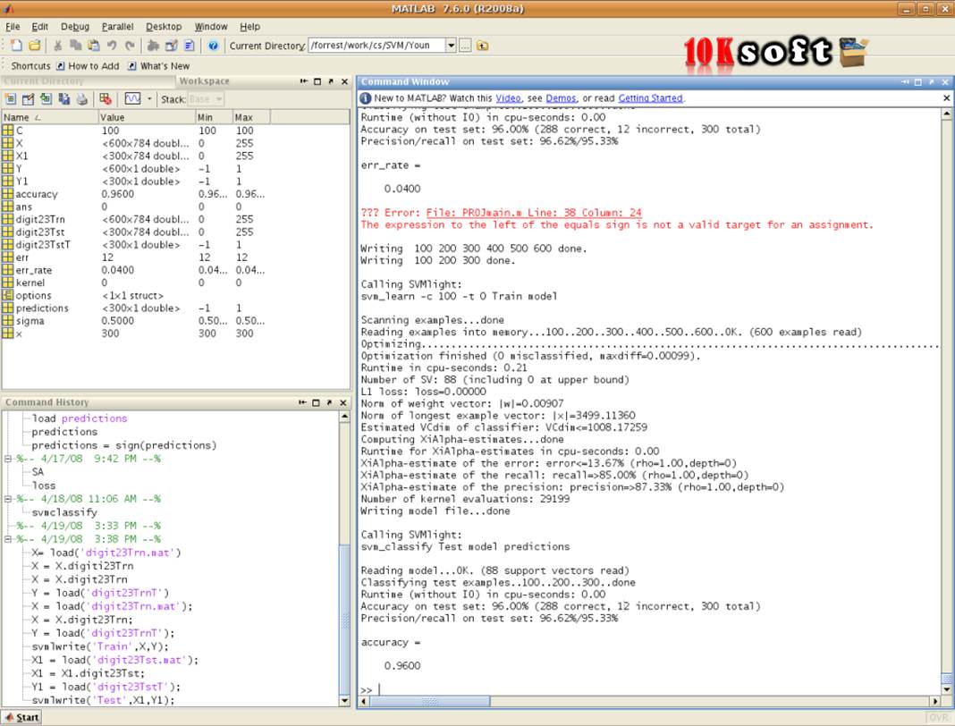
Task: Collapse the 4/18/08 11:06 AM history group
Action: (8, 499)
